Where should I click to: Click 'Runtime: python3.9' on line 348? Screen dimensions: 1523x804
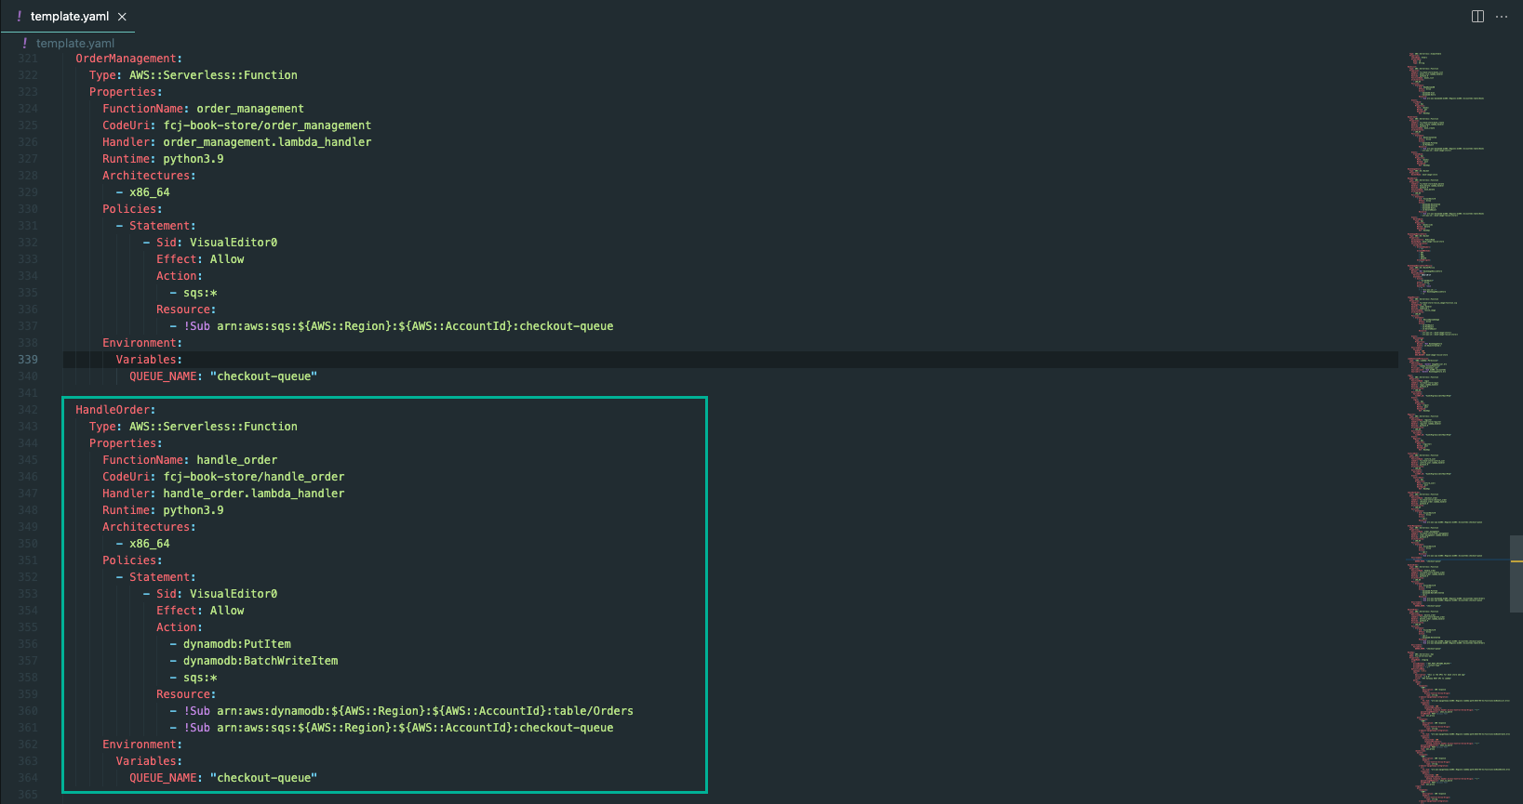[x=163, y=510]
